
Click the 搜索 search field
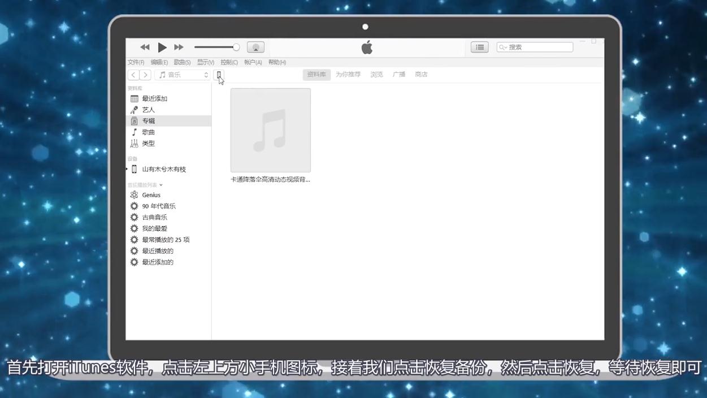pos(535,47)
